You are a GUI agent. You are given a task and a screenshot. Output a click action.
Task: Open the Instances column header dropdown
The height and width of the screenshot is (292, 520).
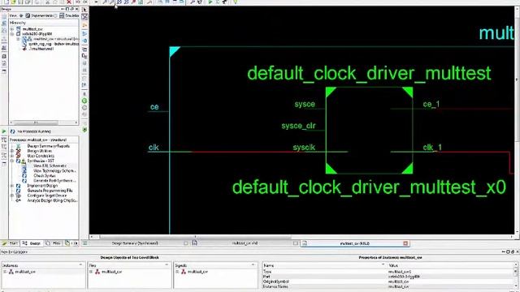(x=80, y=265)
